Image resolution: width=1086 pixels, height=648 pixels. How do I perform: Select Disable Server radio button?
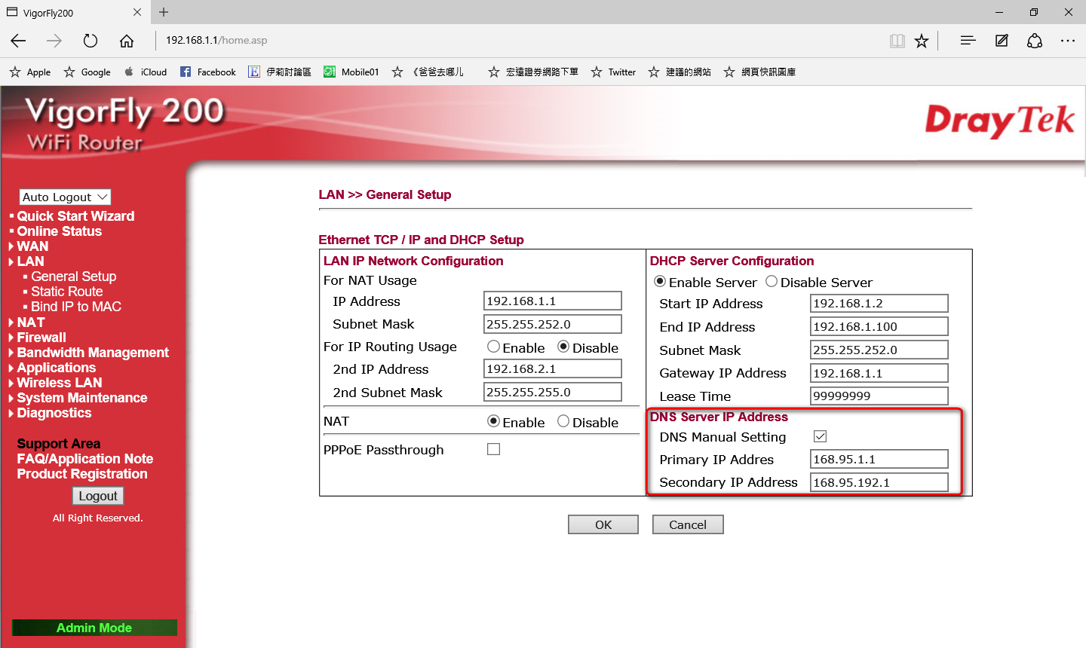tap(772, 282)
